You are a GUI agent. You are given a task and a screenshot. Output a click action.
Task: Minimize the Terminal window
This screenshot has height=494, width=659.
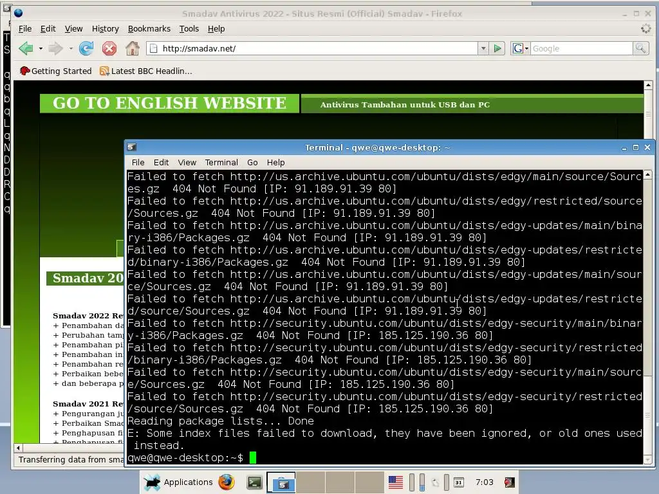[x=624, y=148]
